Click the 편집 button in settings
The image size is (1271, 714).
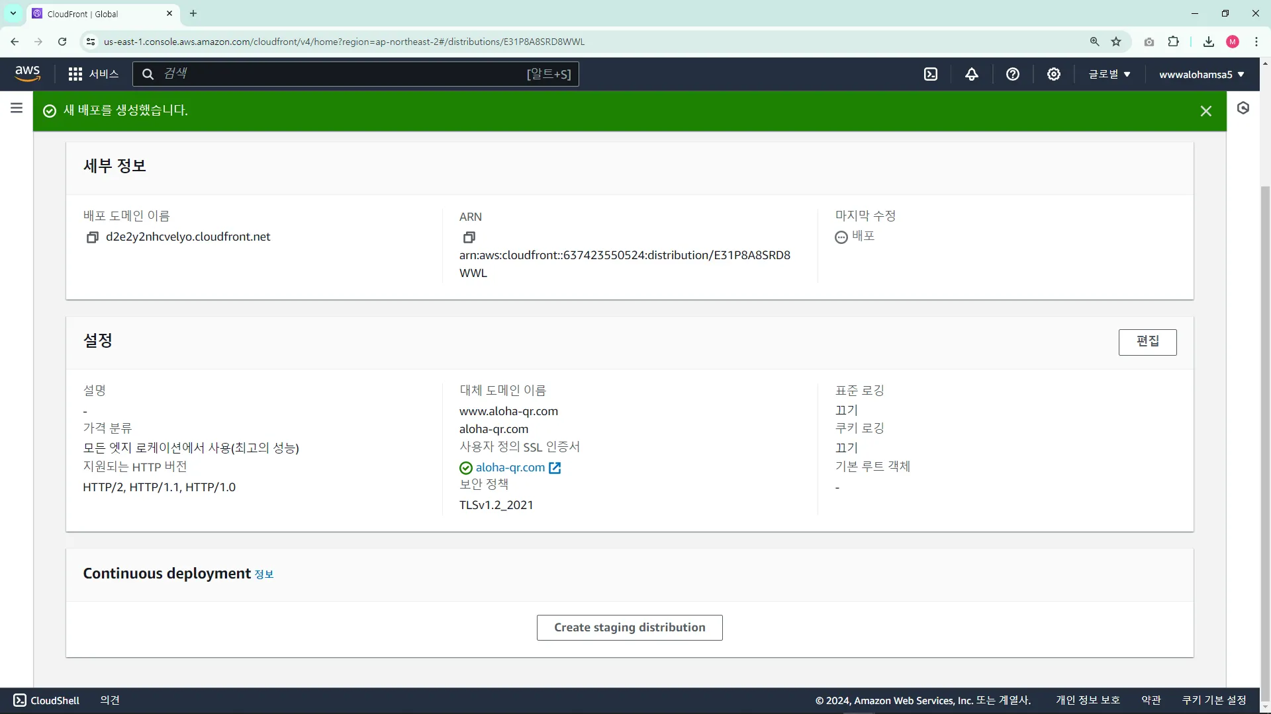pos(1147,342)
